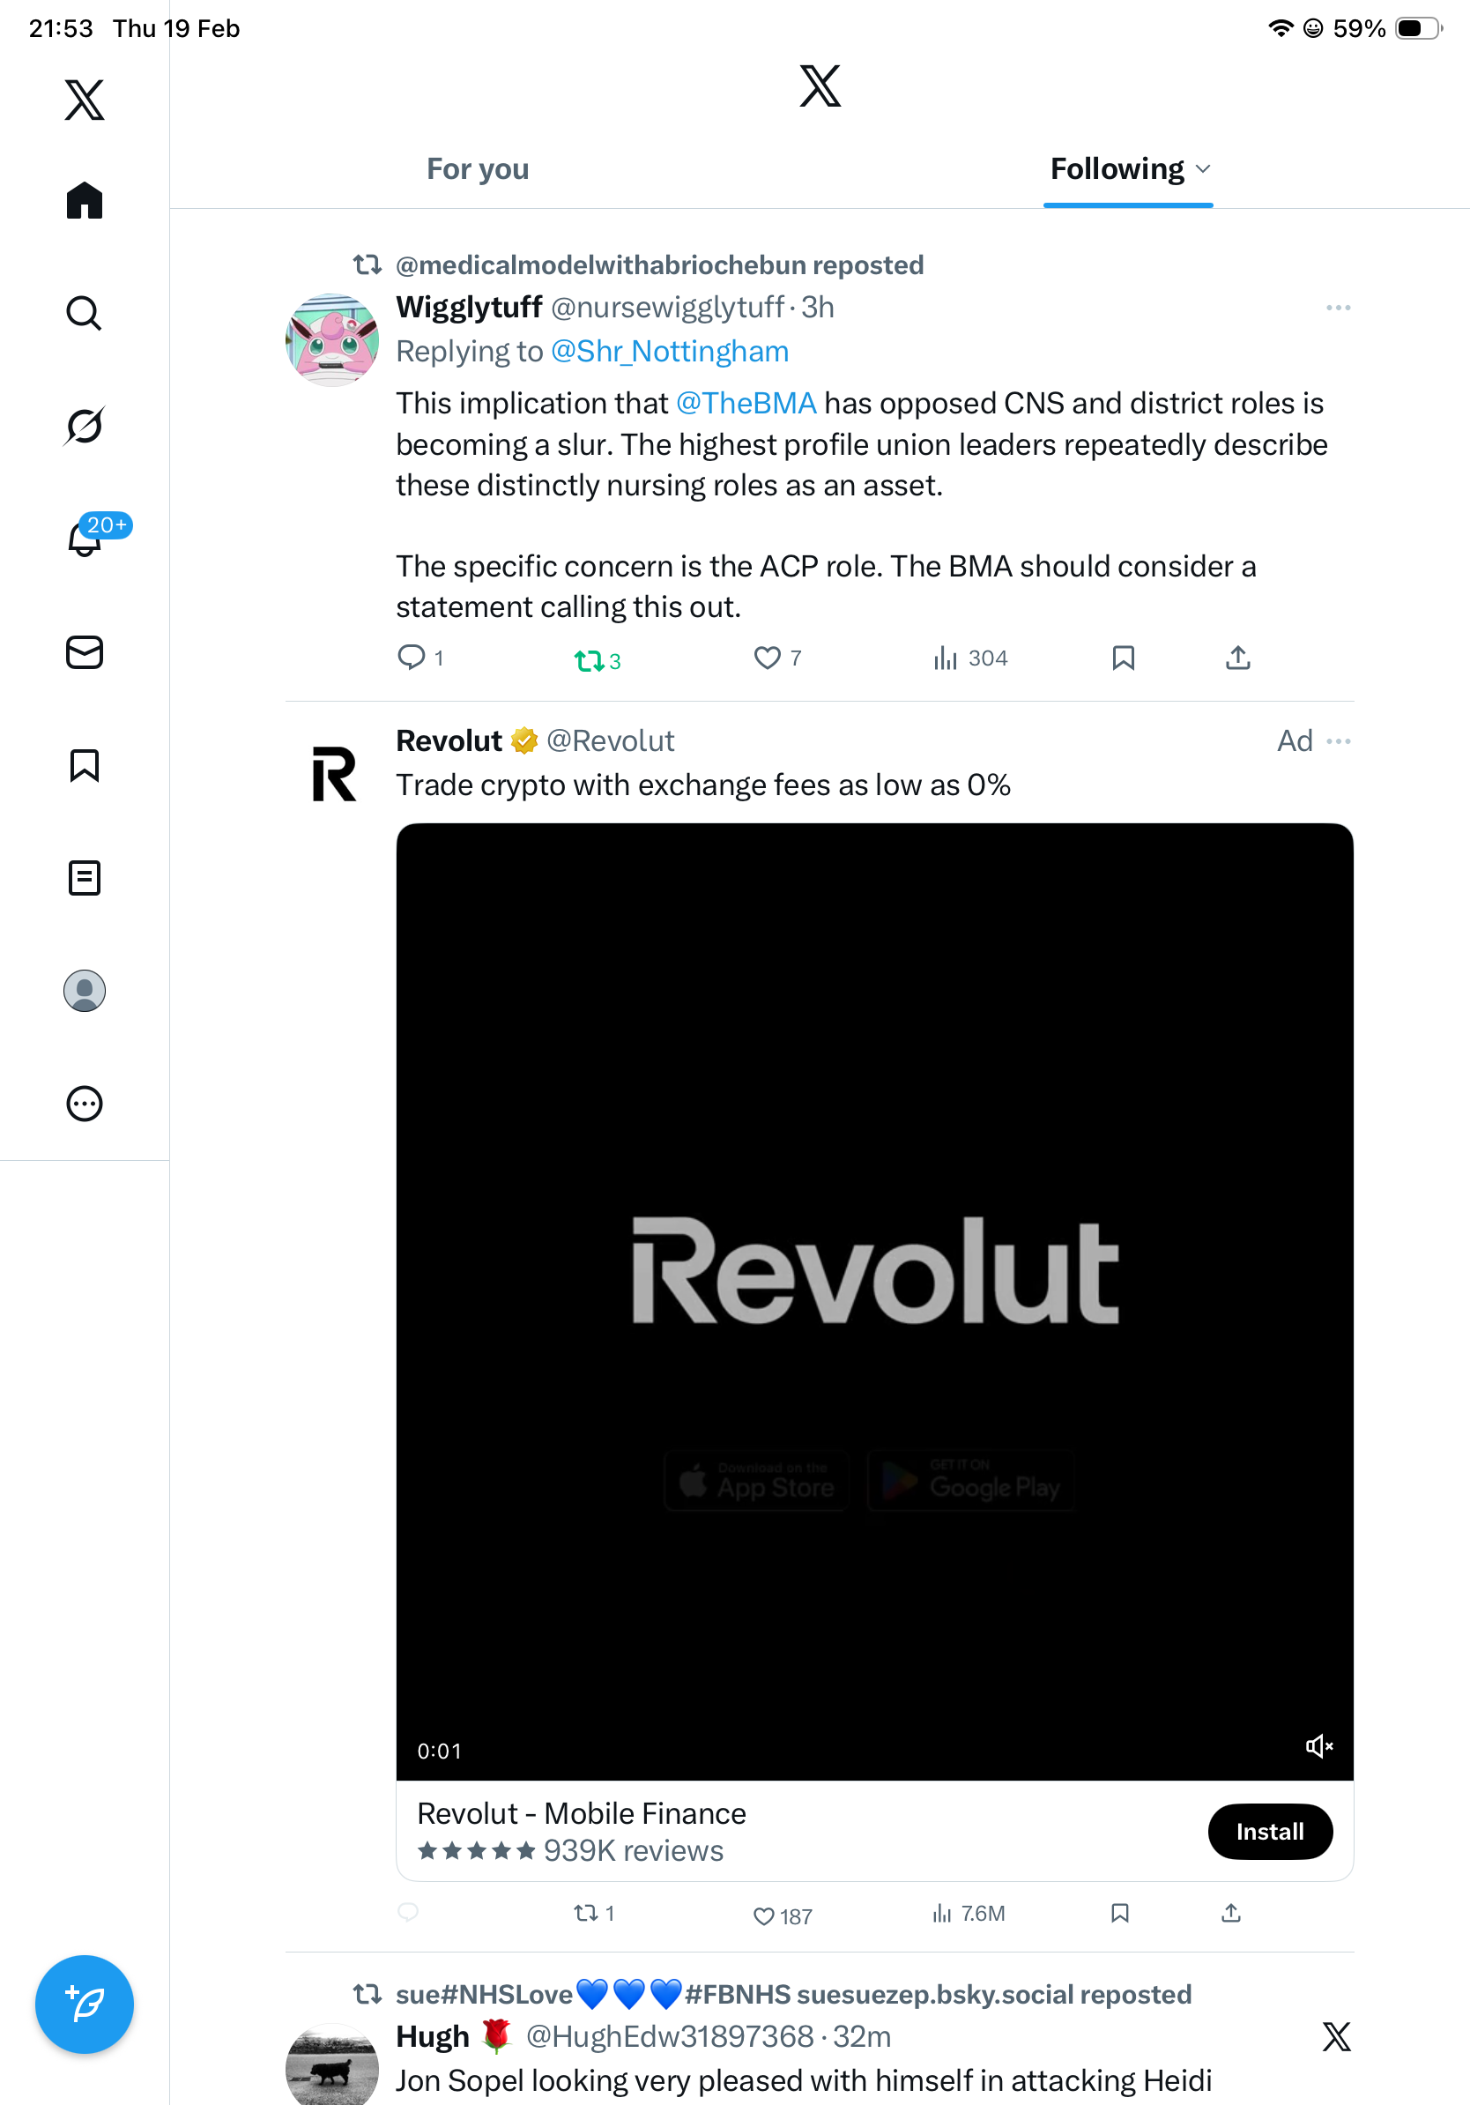
Task: Open Grok from the sidebar
Action: [x=84, y=427]
